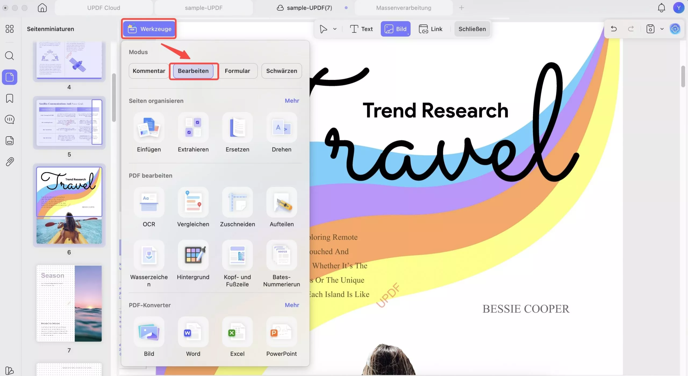Open the attachments paperclip panel
The height and width of the screenshot is (376, 688).
point(10,162)
